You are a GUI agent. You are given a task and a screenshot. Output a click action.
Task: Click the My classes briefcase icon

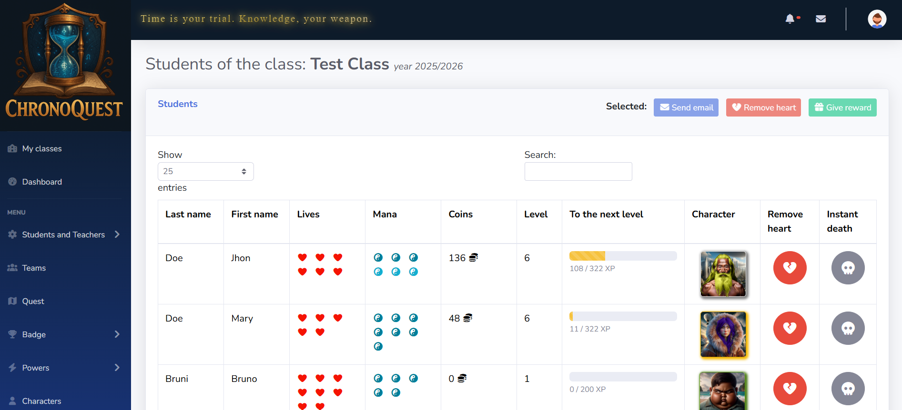click(12, 148)
